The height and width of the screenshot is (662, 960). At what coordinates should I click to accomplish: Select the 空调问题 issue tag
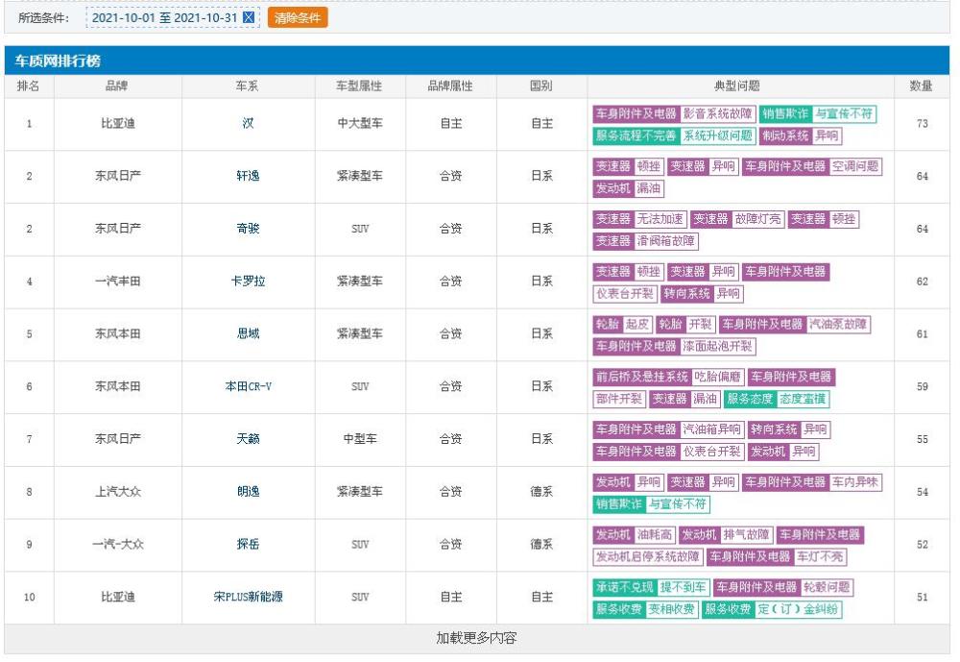pyautogui.click(x=855, y=167)
